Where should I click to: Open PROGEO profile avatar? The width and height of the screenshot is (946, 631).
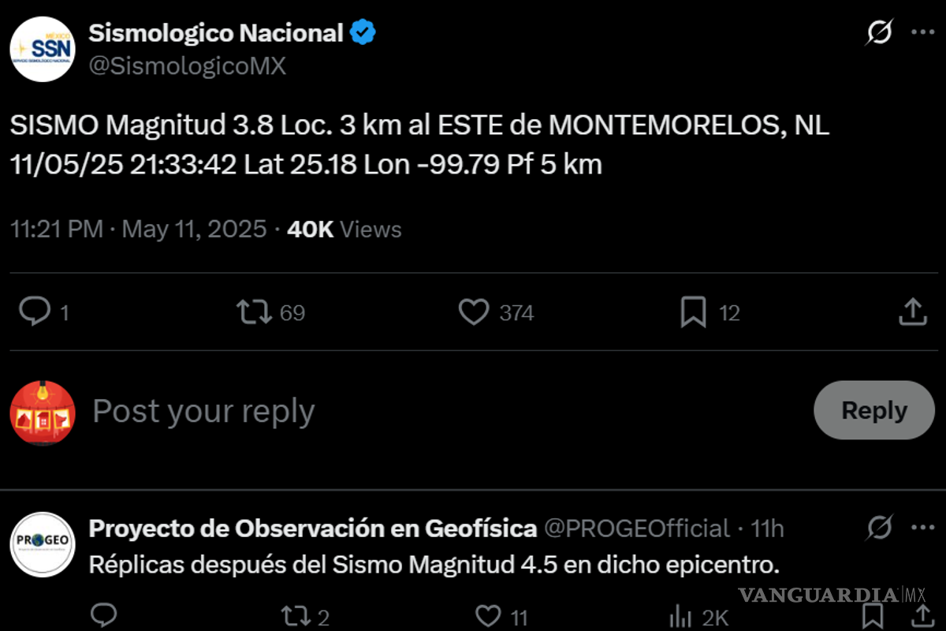43,544
